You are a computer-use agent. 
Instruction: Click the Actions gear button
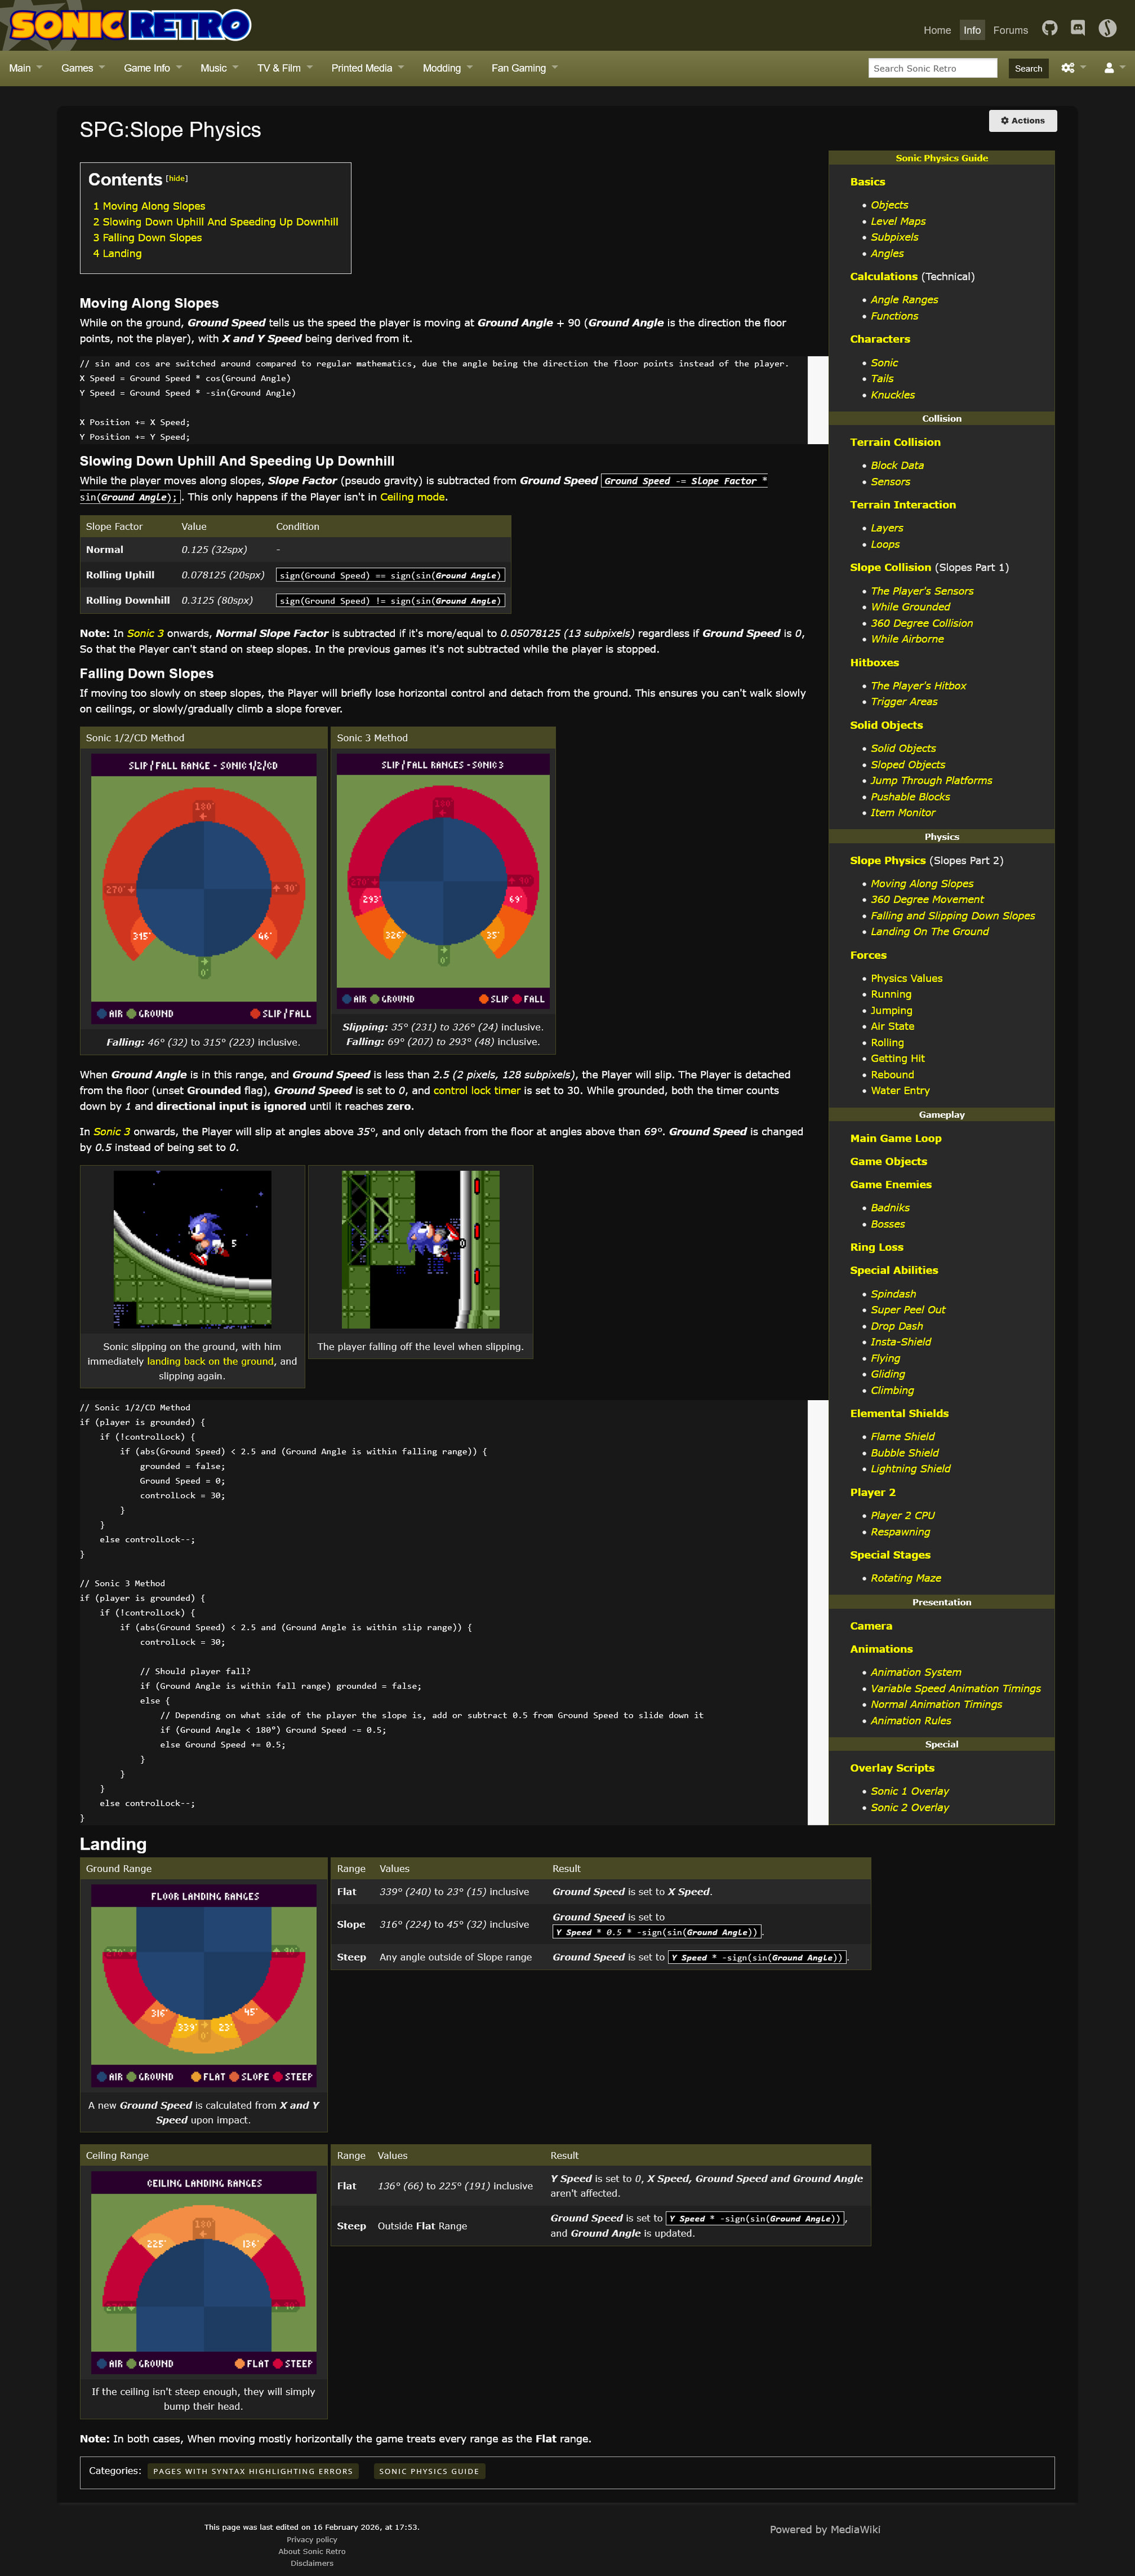1022,121
